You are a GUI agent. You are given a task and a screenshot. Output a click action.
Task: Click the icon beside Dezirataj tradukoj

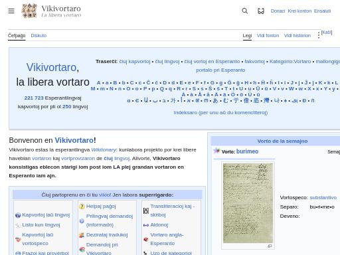(82, 235)
